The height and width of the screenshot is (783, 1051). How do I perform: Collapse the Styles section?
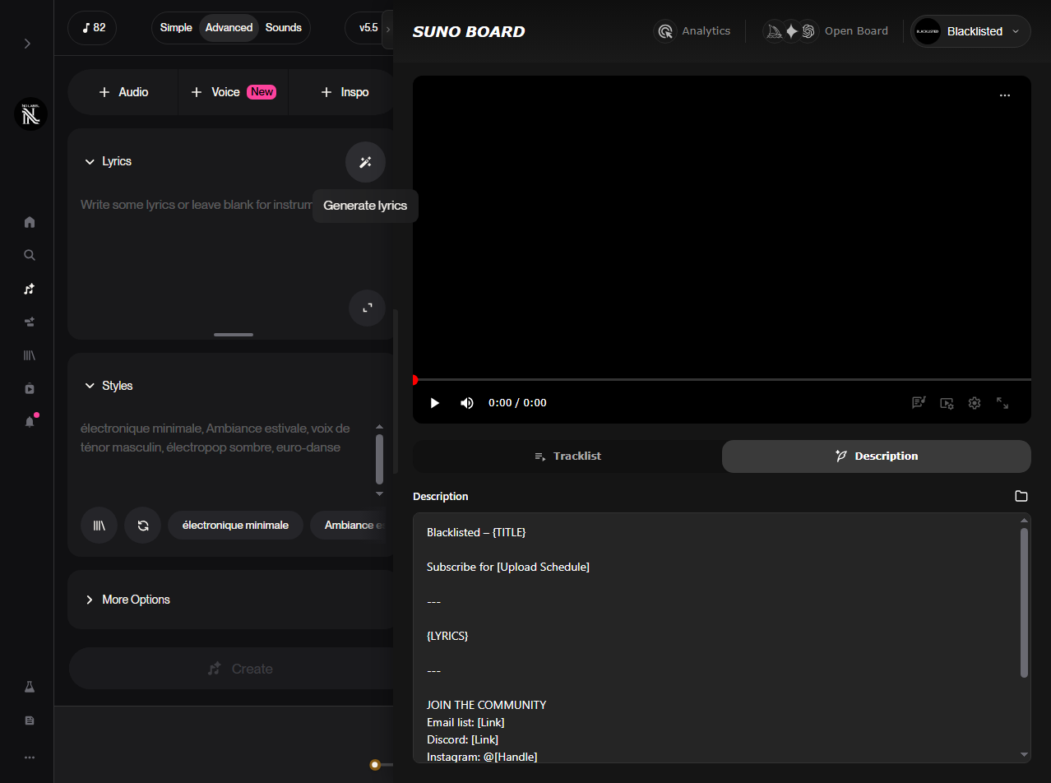[x=90, y=386]
